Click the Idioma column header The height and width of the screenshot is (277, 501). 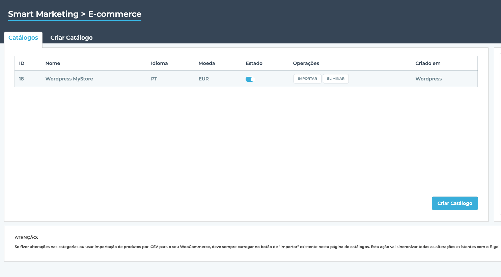(x=159, y=63)
